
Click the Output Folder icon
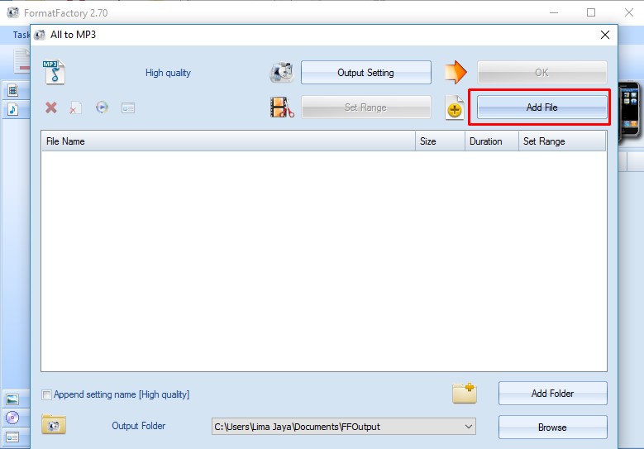54,425
